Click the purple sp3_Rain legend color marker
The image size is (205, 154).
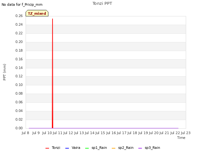point(140,148)
